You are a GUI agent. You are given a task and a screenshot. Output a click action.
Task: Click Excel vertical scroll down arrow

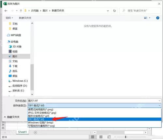pyautogui.click(x=149, y=129)
